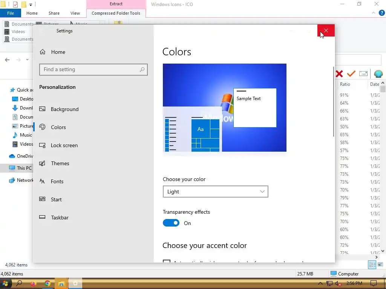386x289 pixels.
Task: Click the Extract contextual tab header
Action: click(116, 4)
